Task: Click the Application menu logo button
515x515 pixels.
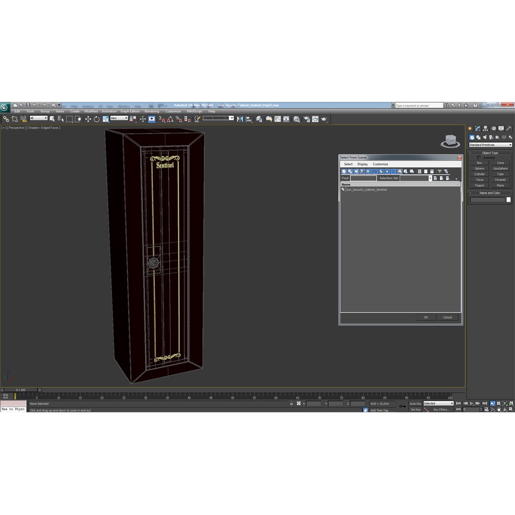Action: [x=5, y=107]
